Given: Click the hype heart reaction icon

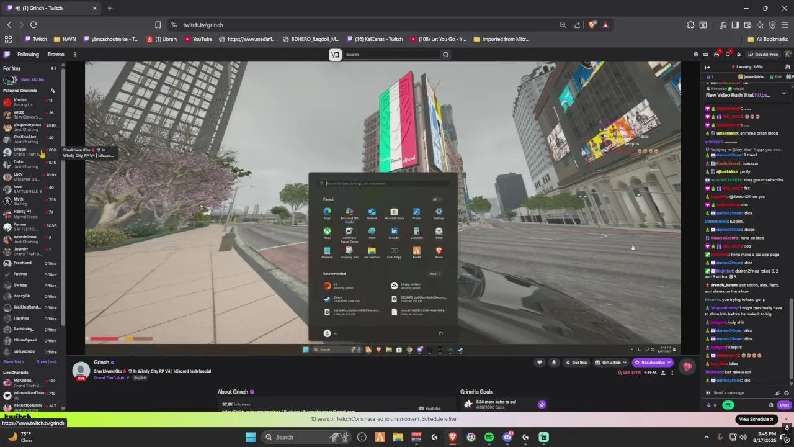Looking at the screenshot, I should [x=687, y=366].
